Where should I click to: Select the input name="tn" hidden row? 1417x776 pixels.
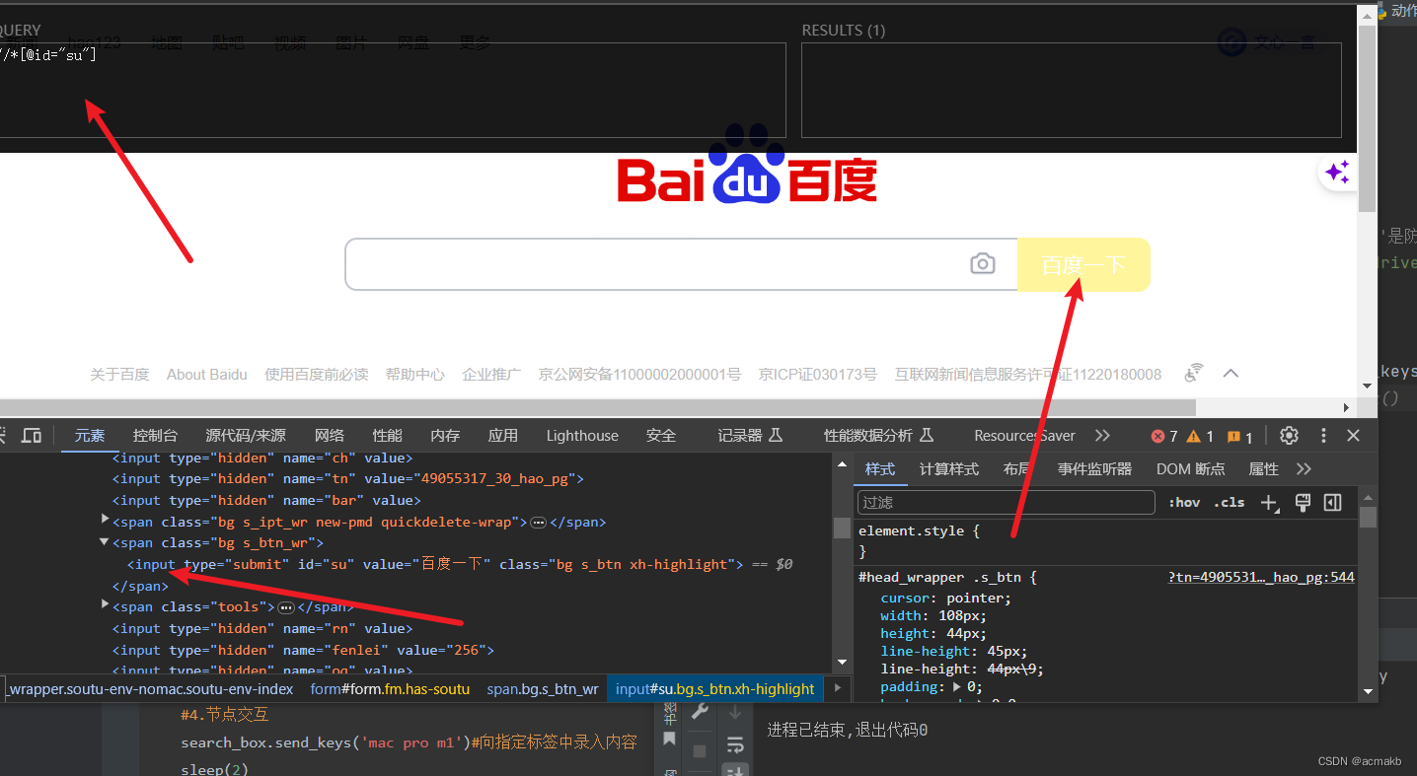point(348,478)
